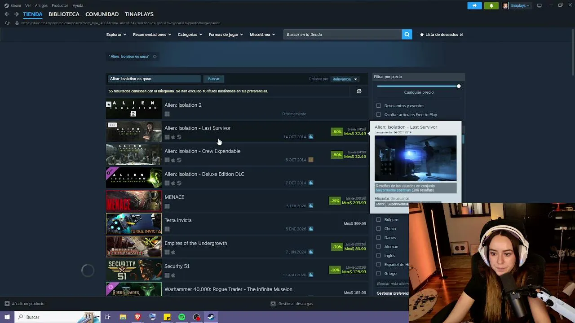Open the computer monitor app on the taskbar

point(152,317)
